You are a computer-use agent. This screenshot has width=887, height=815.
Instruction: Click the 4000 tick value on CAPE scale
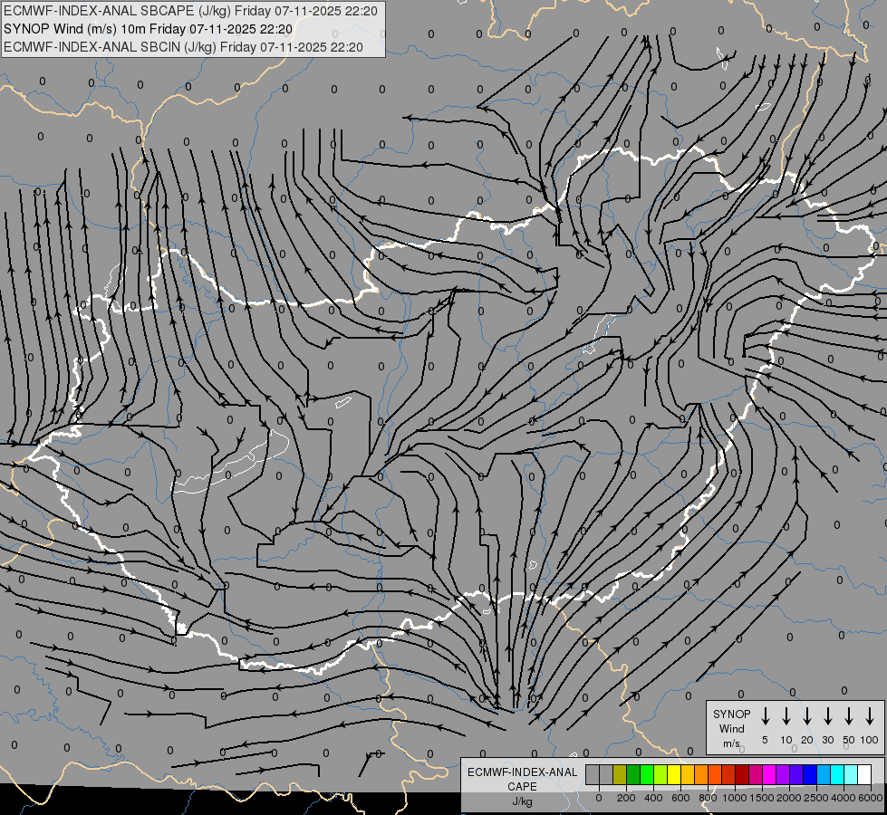pyautogui.click(x=844, y=798)
